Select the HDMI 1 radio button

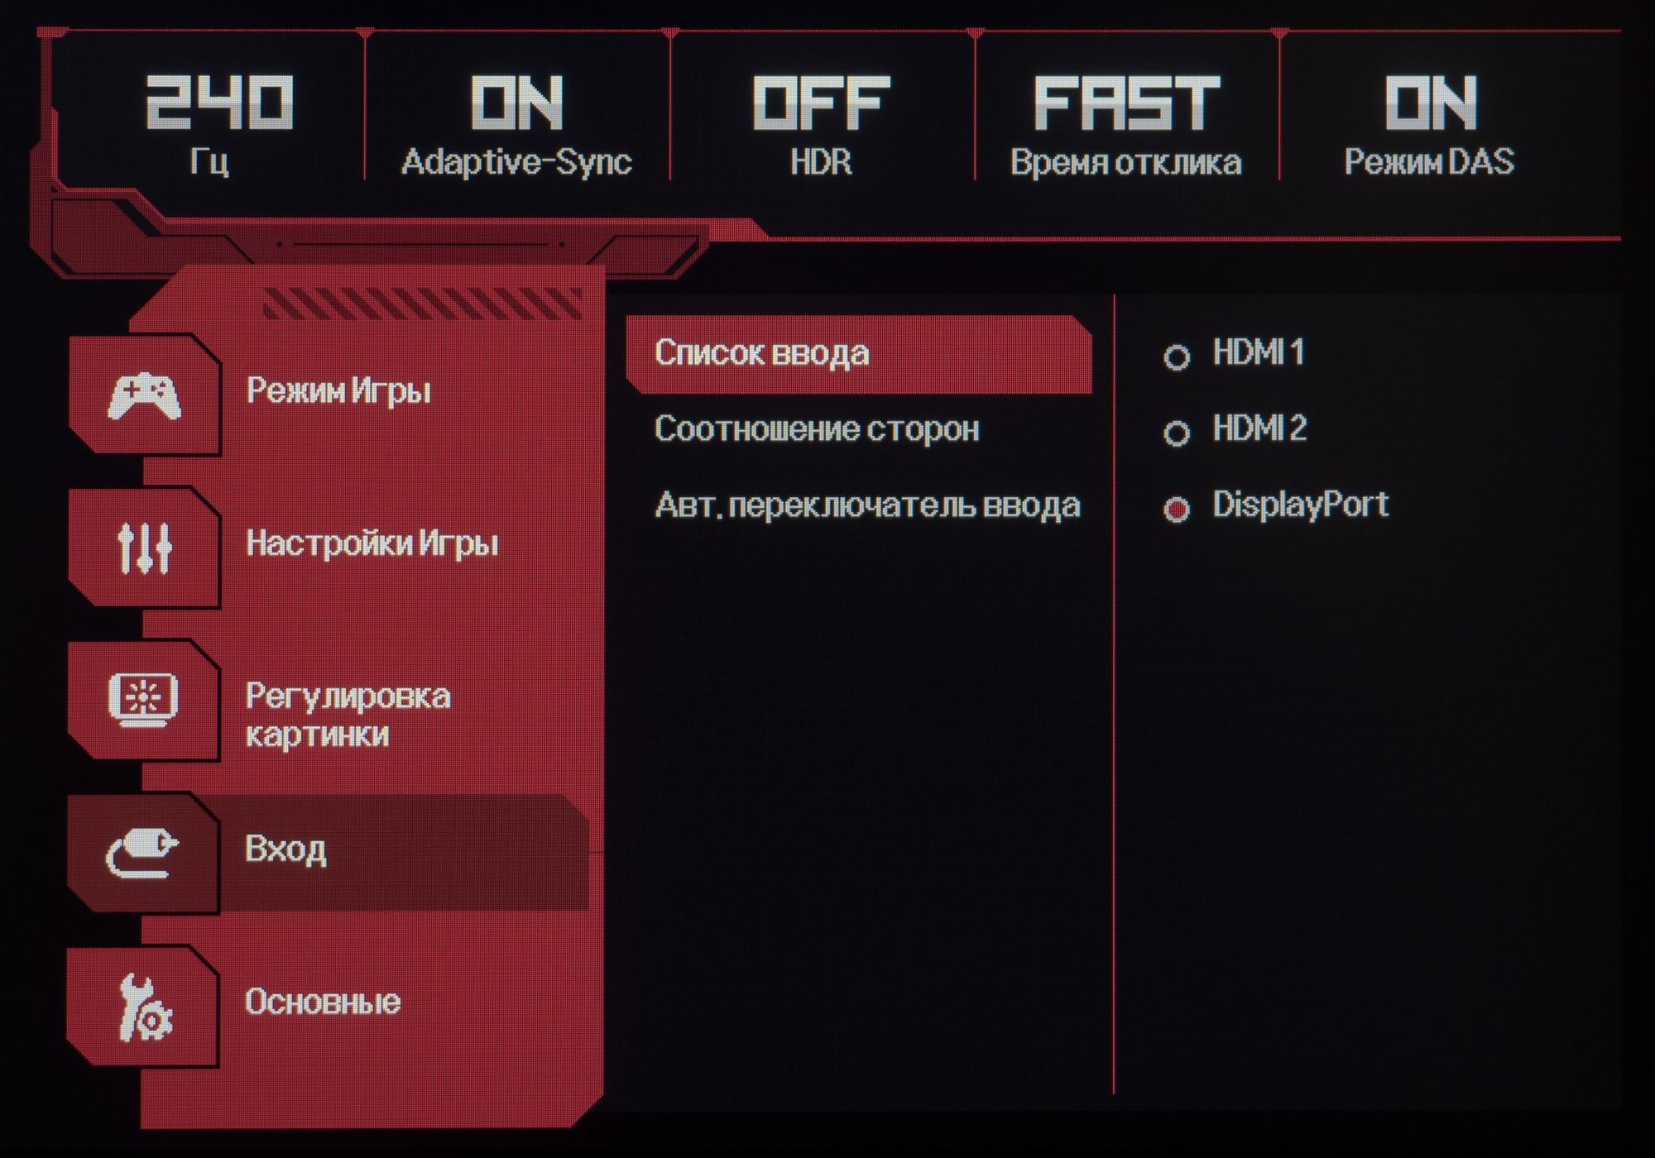pyautogui.click(x=1177, y=357)
